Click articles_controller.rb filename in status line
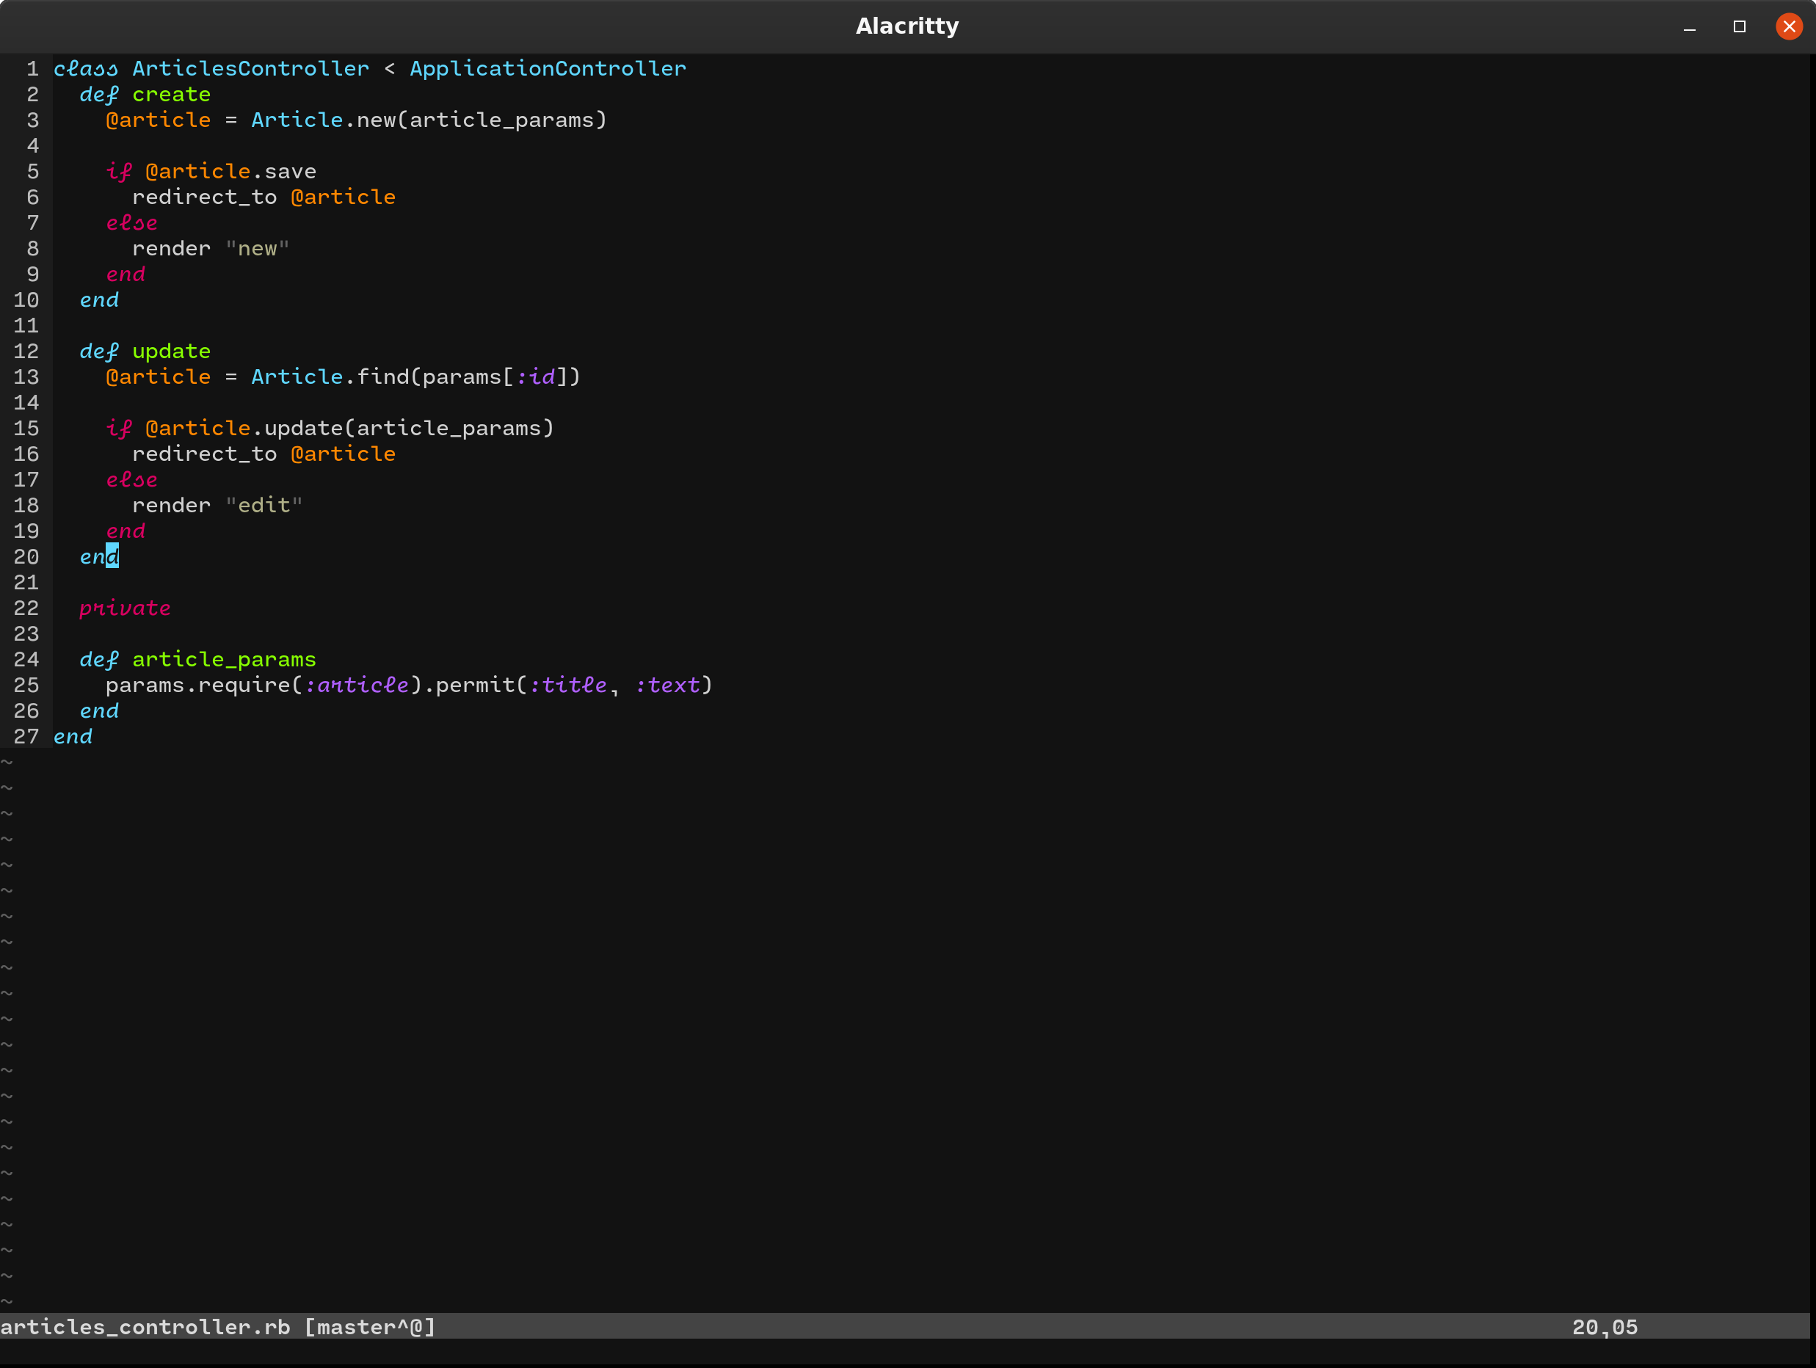The image size is (1816, 1368). (x=145, y=1327)
